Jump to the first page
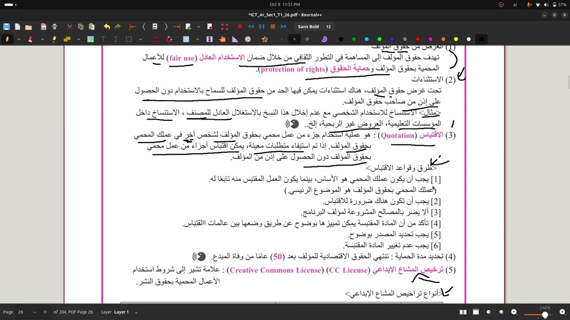The width and height of the screenshot is (570, 320). click(x=133, y=27)
